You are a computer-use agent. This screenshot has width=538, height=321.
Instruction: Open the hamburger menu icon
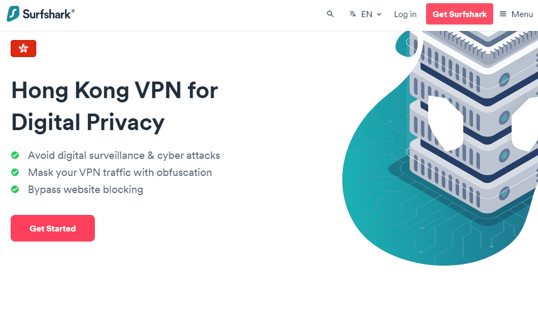[x=502, y=14]
